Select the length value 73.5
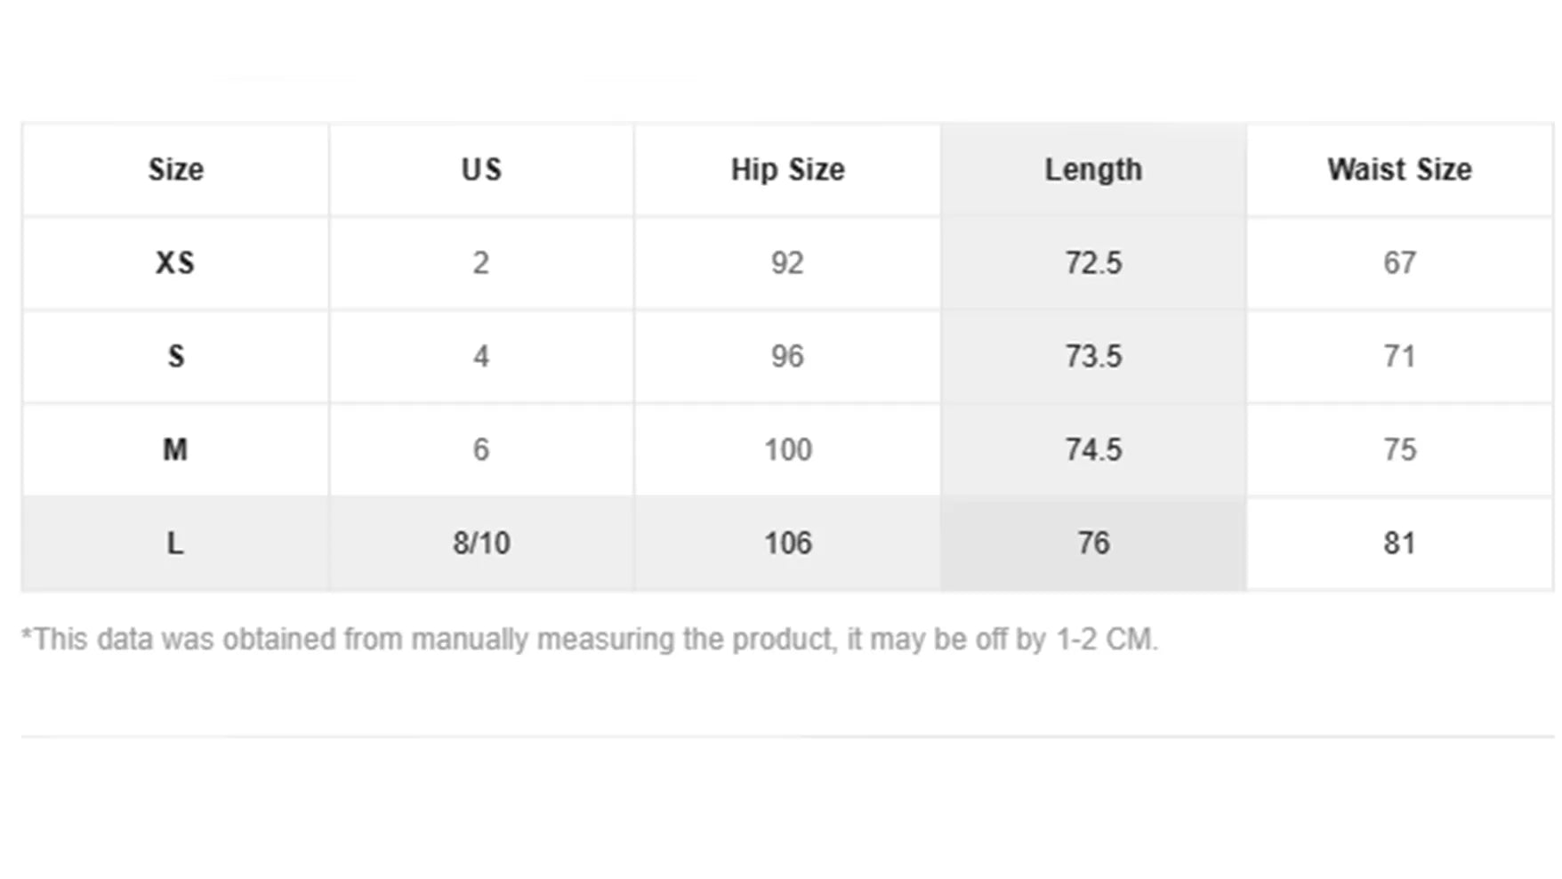This screenshot has width=1562, height=879. (1093, 356)
